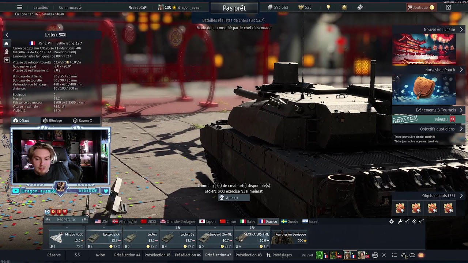Open the Batailles menu
This screenshot has width=468, height=263.
[x=41, y=7]
